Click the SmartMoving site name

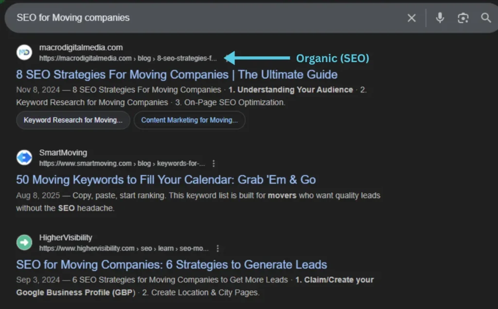coord(63,153)
